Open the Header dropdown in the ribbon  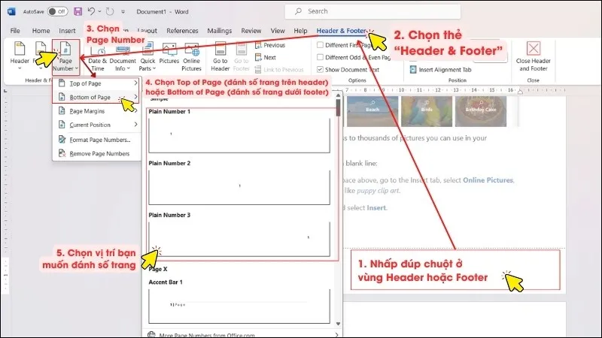[20, 55]
